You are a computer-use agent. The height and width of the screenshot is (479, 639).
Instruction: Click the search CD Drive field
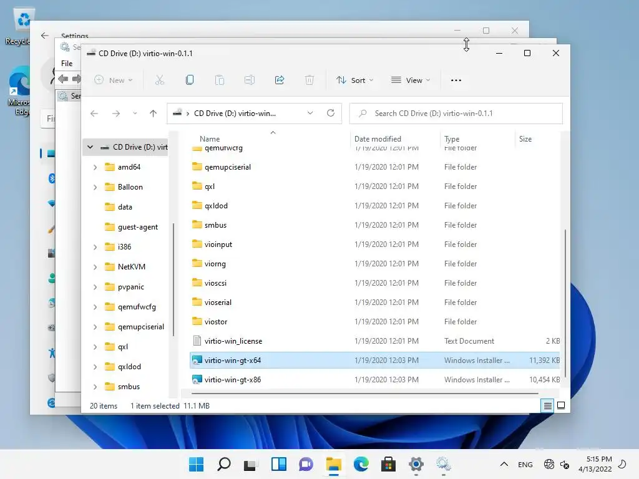point(456,114)
